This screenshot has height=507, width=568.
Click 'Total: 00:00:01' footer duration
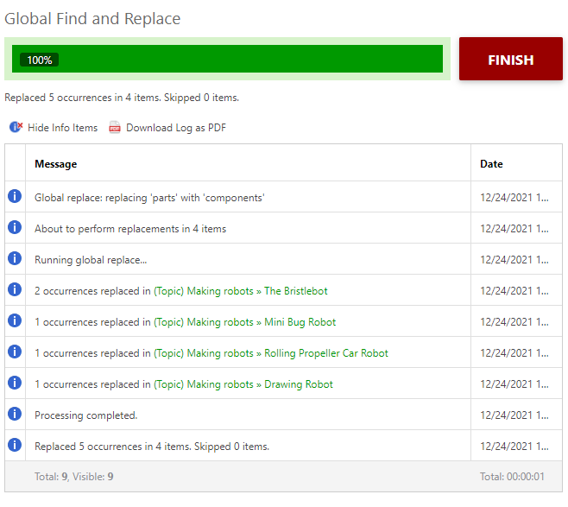point(512,477)
